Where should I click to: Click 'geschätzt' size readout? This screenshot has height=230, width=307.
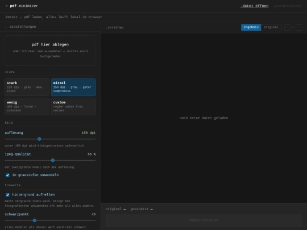pos(142,209)
